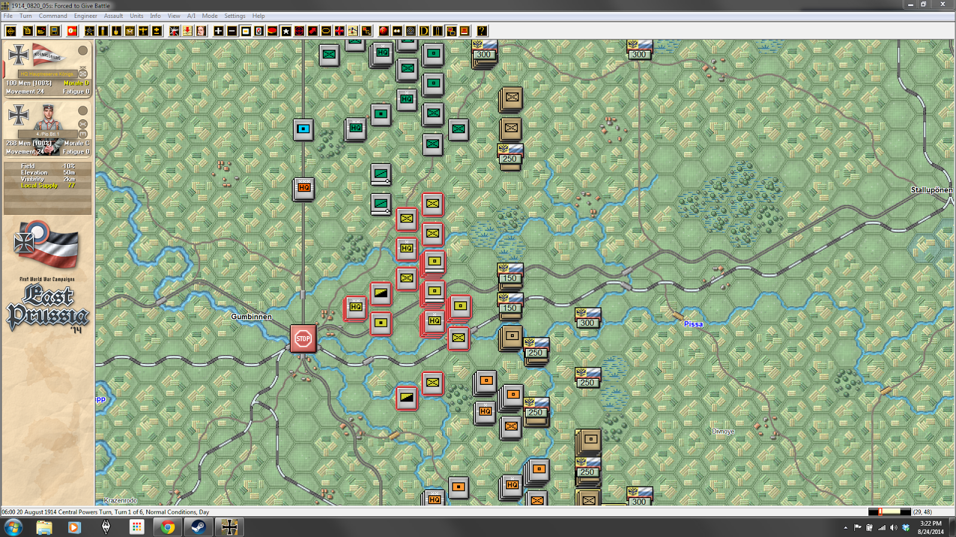Open the Turn menu
This screenshot has width=956, height=537.
[x=26, y=16]
